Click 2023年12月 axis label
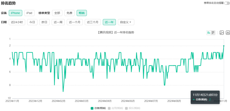 point(35,101)
